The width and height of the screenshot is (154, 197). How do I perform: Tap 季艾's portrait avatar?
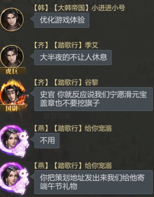coord(12,57)
